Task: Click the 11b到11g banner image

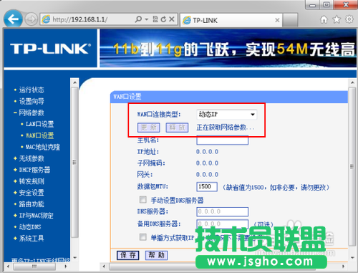Action: point(228,48)
